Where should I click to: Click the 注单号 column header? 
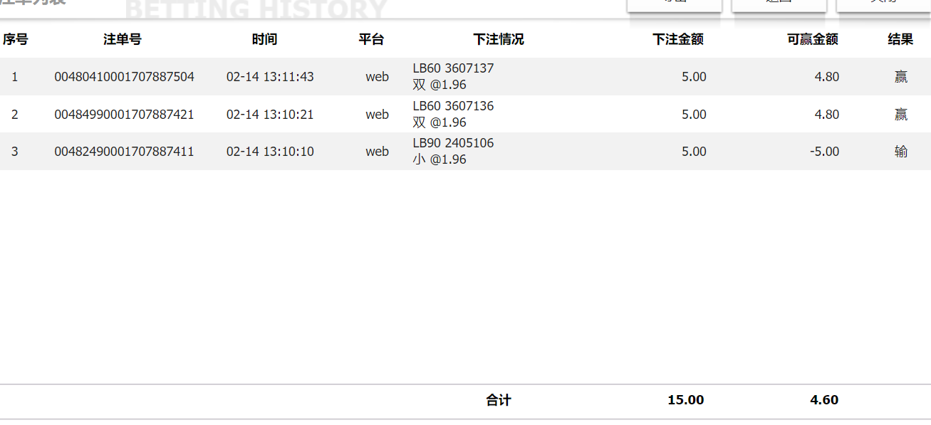pos(123,39)
